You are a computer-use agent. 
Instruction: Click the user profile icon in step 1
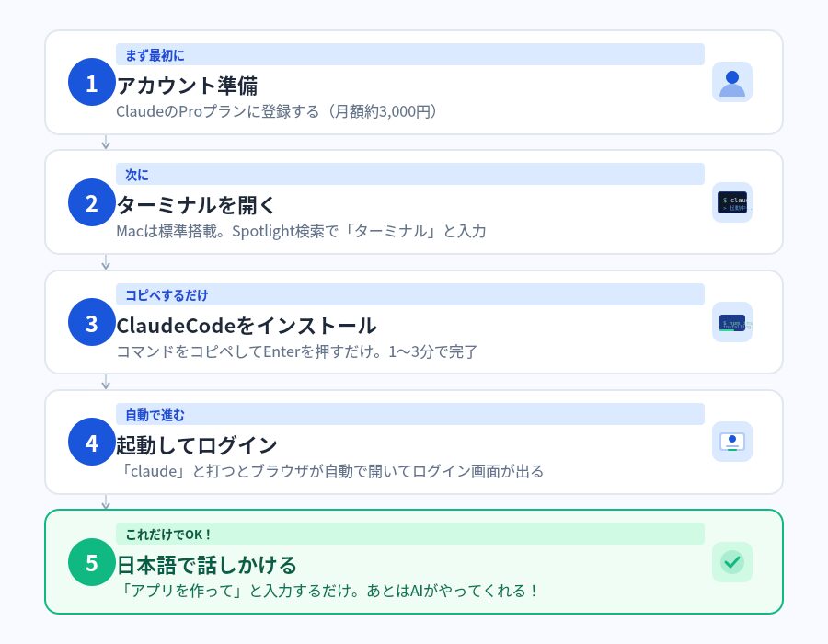coord(731,82)
